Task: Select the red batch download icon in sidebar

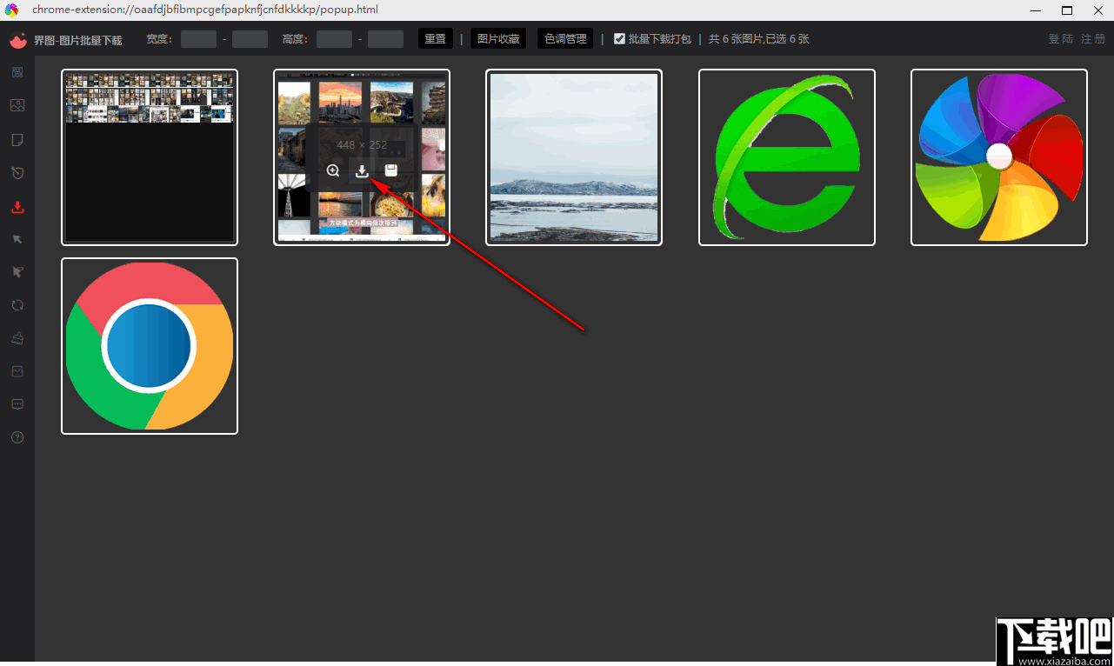Action: pos(17,207)
